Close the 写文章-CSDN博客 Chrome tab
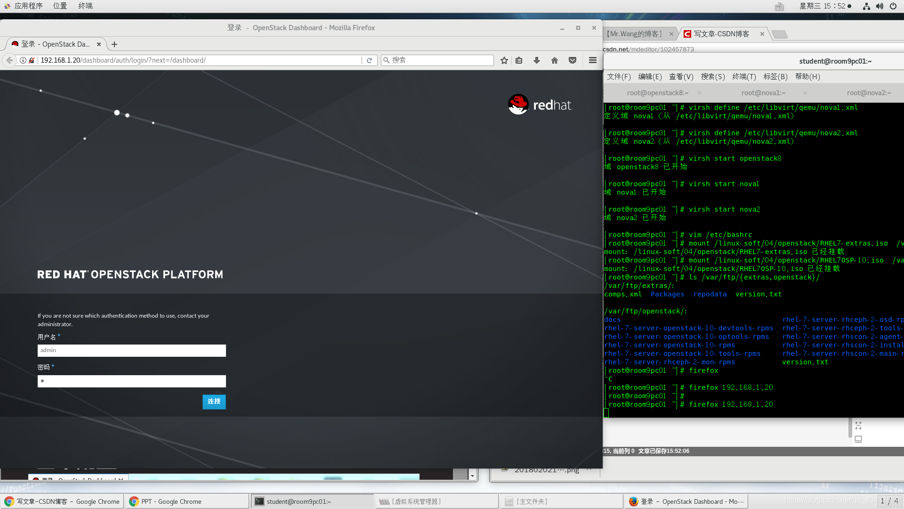The image size is (904, 509). pos(762,34)
